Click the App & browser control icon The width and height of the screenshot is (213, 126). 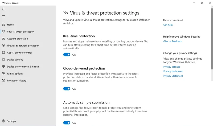(3, 53)
